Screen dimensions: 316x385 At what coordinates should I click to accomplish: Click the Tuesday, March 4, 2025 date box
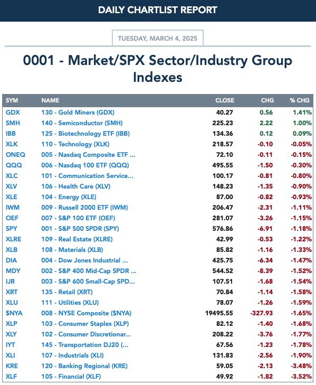coord(158,38)
